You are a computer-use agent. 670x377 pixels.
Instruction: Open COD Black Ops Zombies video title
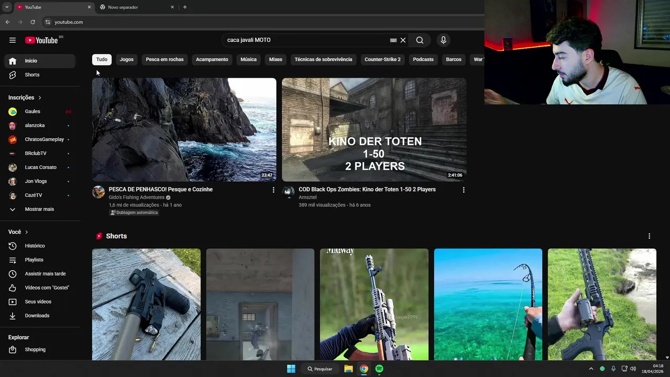tap(367, 190)
